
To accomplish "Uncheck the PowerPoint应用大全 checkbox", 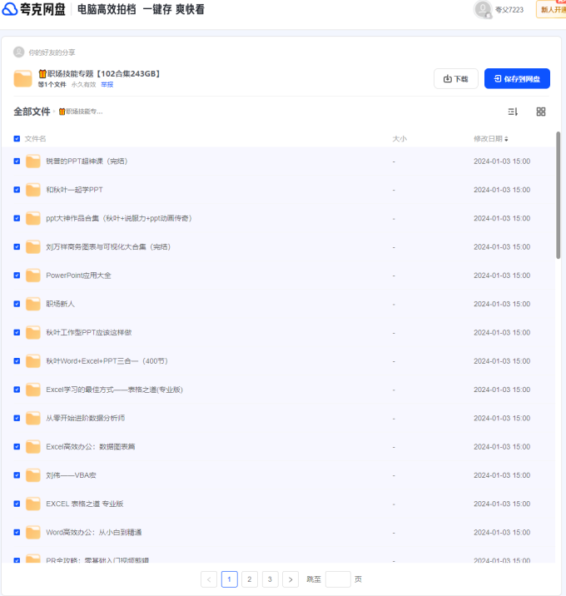I will click(x=17, y=276).
